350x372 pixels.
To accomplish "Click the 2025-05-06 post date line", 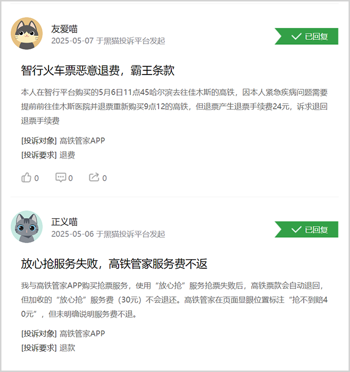I will point(108,234).
